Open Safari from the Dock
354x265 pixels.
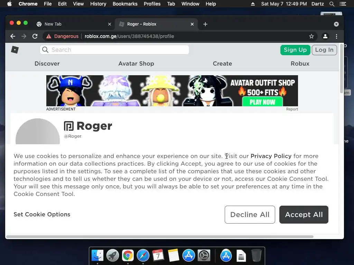click(x=143, y=256)
